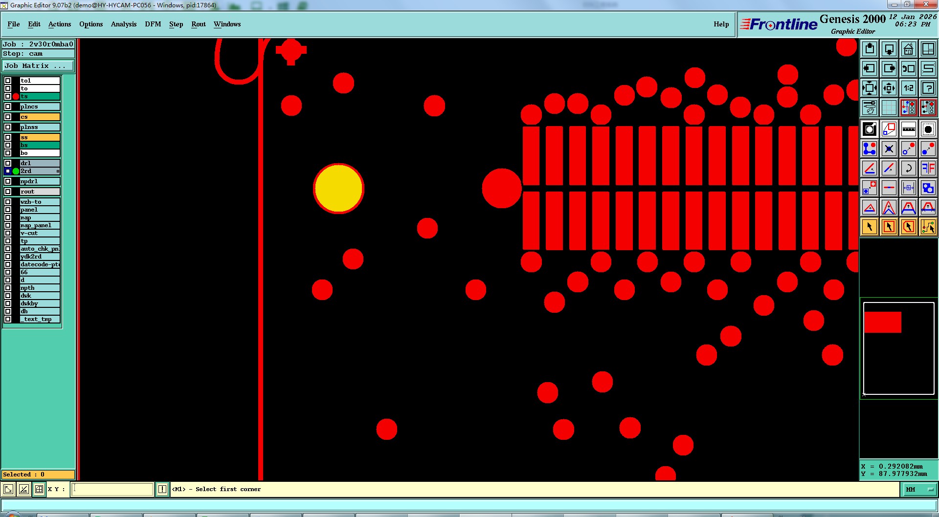Select the ruler measure tool
The height and width of the screenshot is (517, 939).
909,129
